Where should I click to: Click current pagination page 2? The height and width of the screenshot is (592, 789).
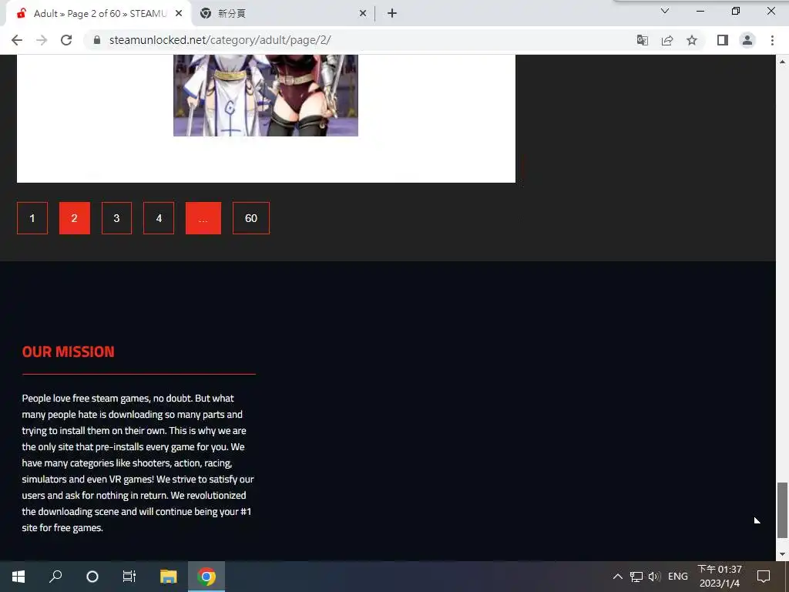(x=75, y=218)
